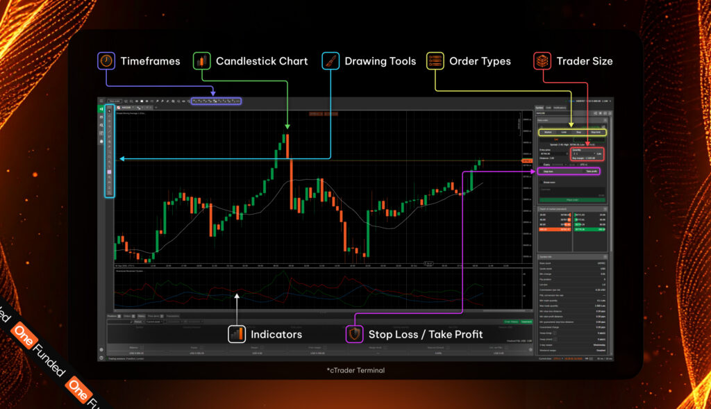Switch to the DoM tab in right panel
The image size is (711, 409).
(549, 108)
